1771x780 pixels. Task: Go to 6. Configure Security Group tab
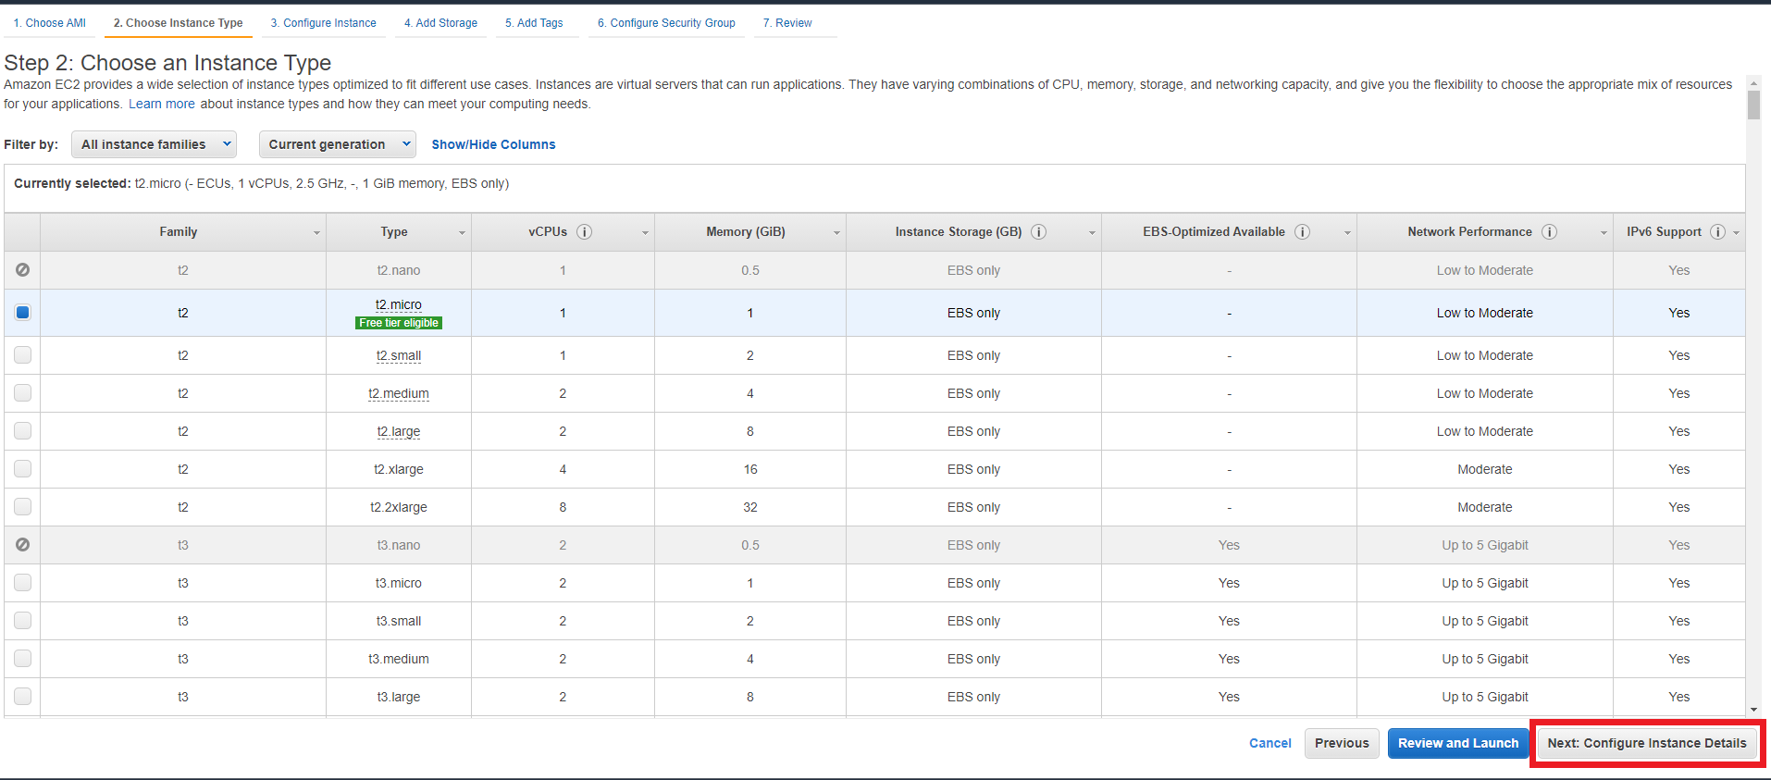coord(666,23)
